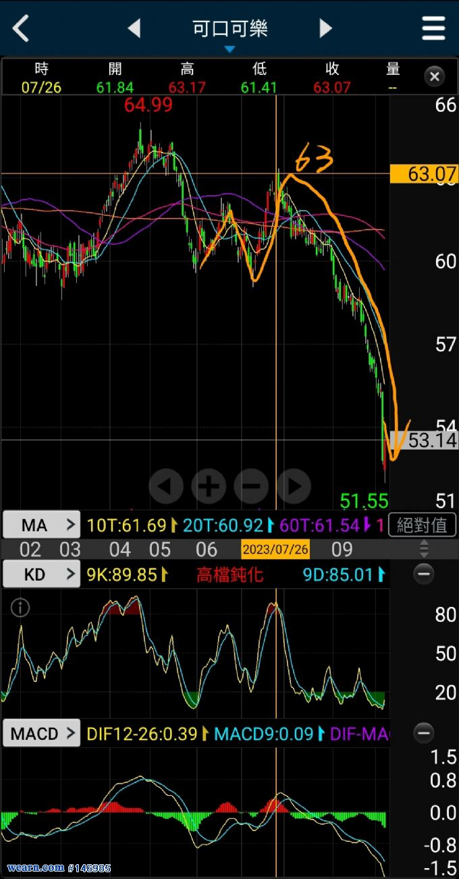Collapse the MACD indicator panel
The width and height of the screenshot is (459, 879).
pos(423,732)
